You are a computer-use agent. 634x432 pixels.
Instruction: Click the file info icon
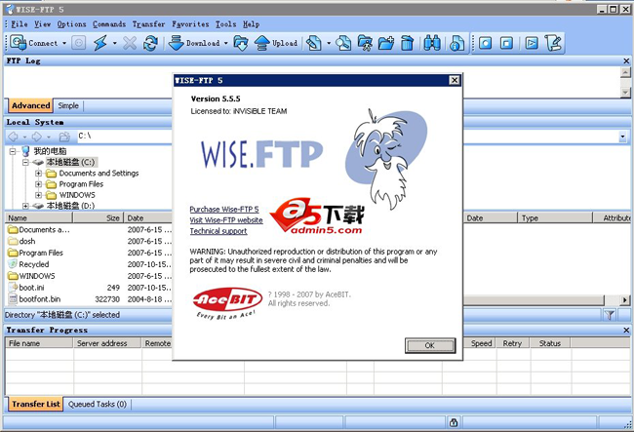coord(456,43)
